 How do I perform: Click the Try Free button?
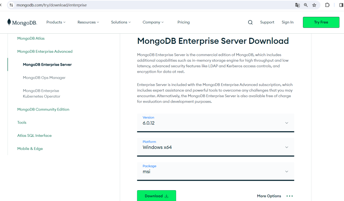pos(321,22)
